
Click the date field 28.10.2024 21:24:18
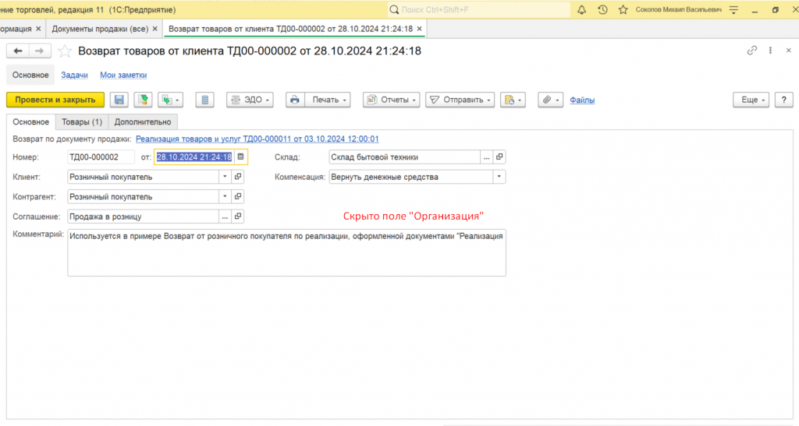click(x=194, y=157)
